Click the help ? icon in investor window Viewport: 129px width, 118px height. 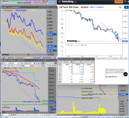point(87,59)
